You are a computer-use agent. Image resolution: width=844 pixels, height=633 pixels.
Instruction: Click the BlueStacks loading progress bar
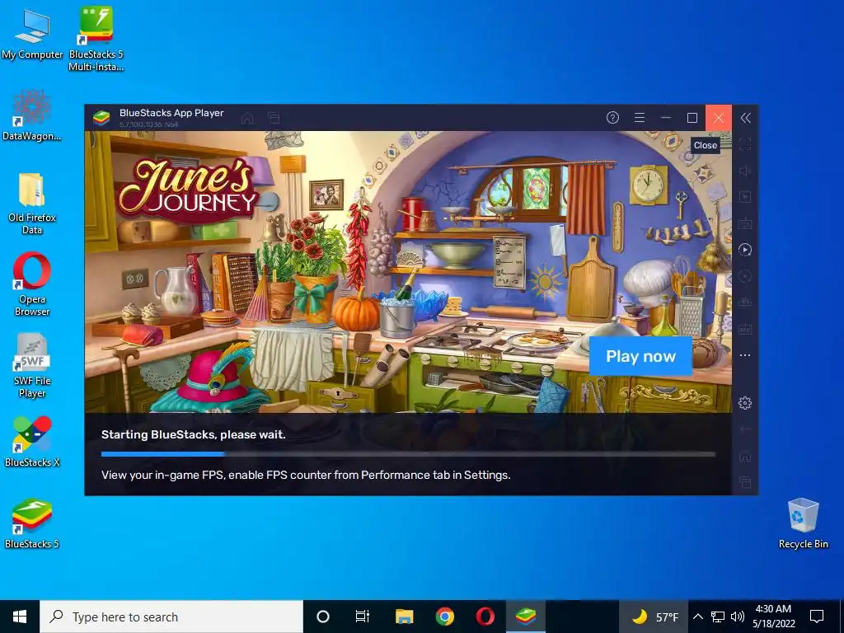coord(408,454)
